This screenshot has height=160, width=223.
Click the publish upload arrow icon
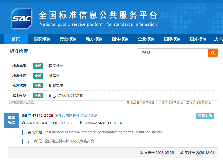pos(141,153)
